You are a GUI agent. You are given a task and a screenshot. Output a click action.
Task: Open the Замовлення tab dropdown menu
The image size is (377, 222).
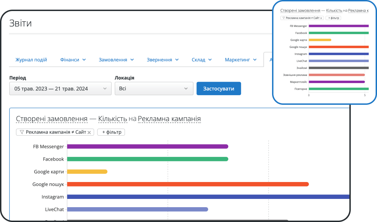pos(116,60)
